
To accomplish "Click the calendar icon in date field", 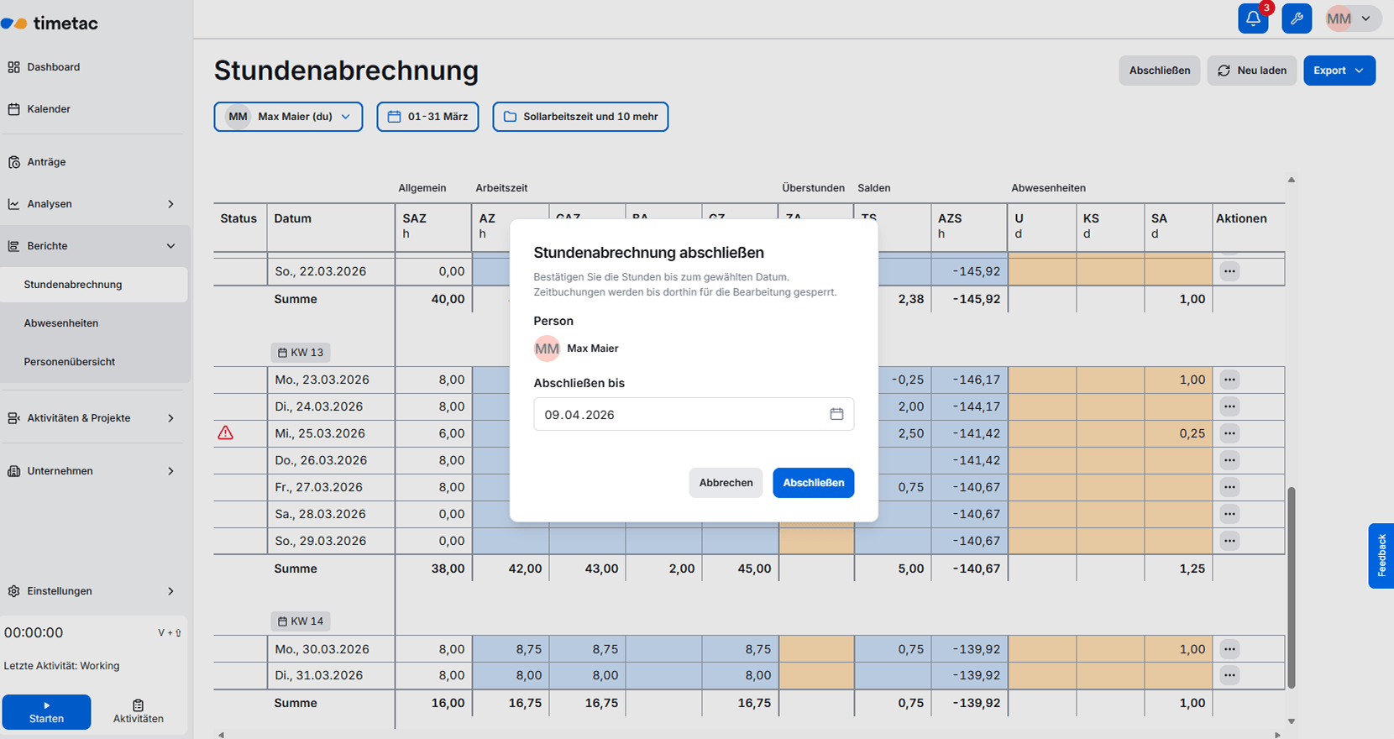I will click(x=836, y=414).
